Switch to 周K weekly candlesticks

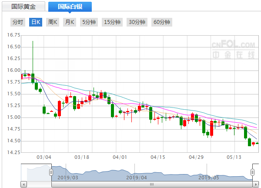tap(53, 22)
